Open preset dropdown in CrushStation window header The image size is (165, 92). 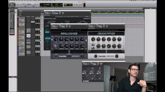(x=99, y=26)
